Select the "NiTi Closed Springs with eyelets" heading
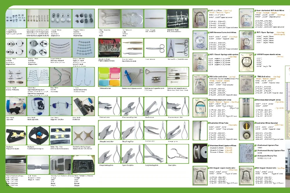The image size is (290, 193). pyautogui.click(x=224, y=55)
